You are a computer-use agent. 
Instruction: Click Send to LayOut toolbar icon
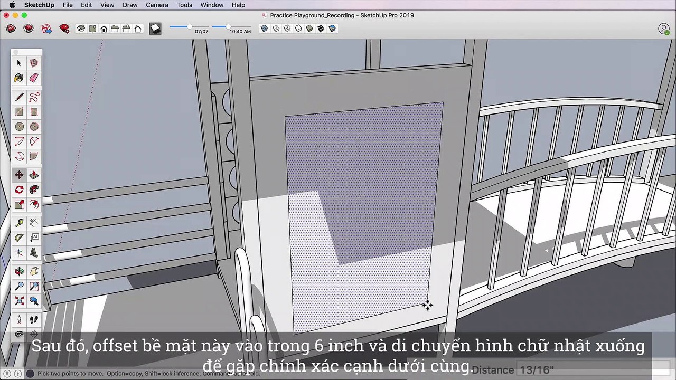point(46,28)
